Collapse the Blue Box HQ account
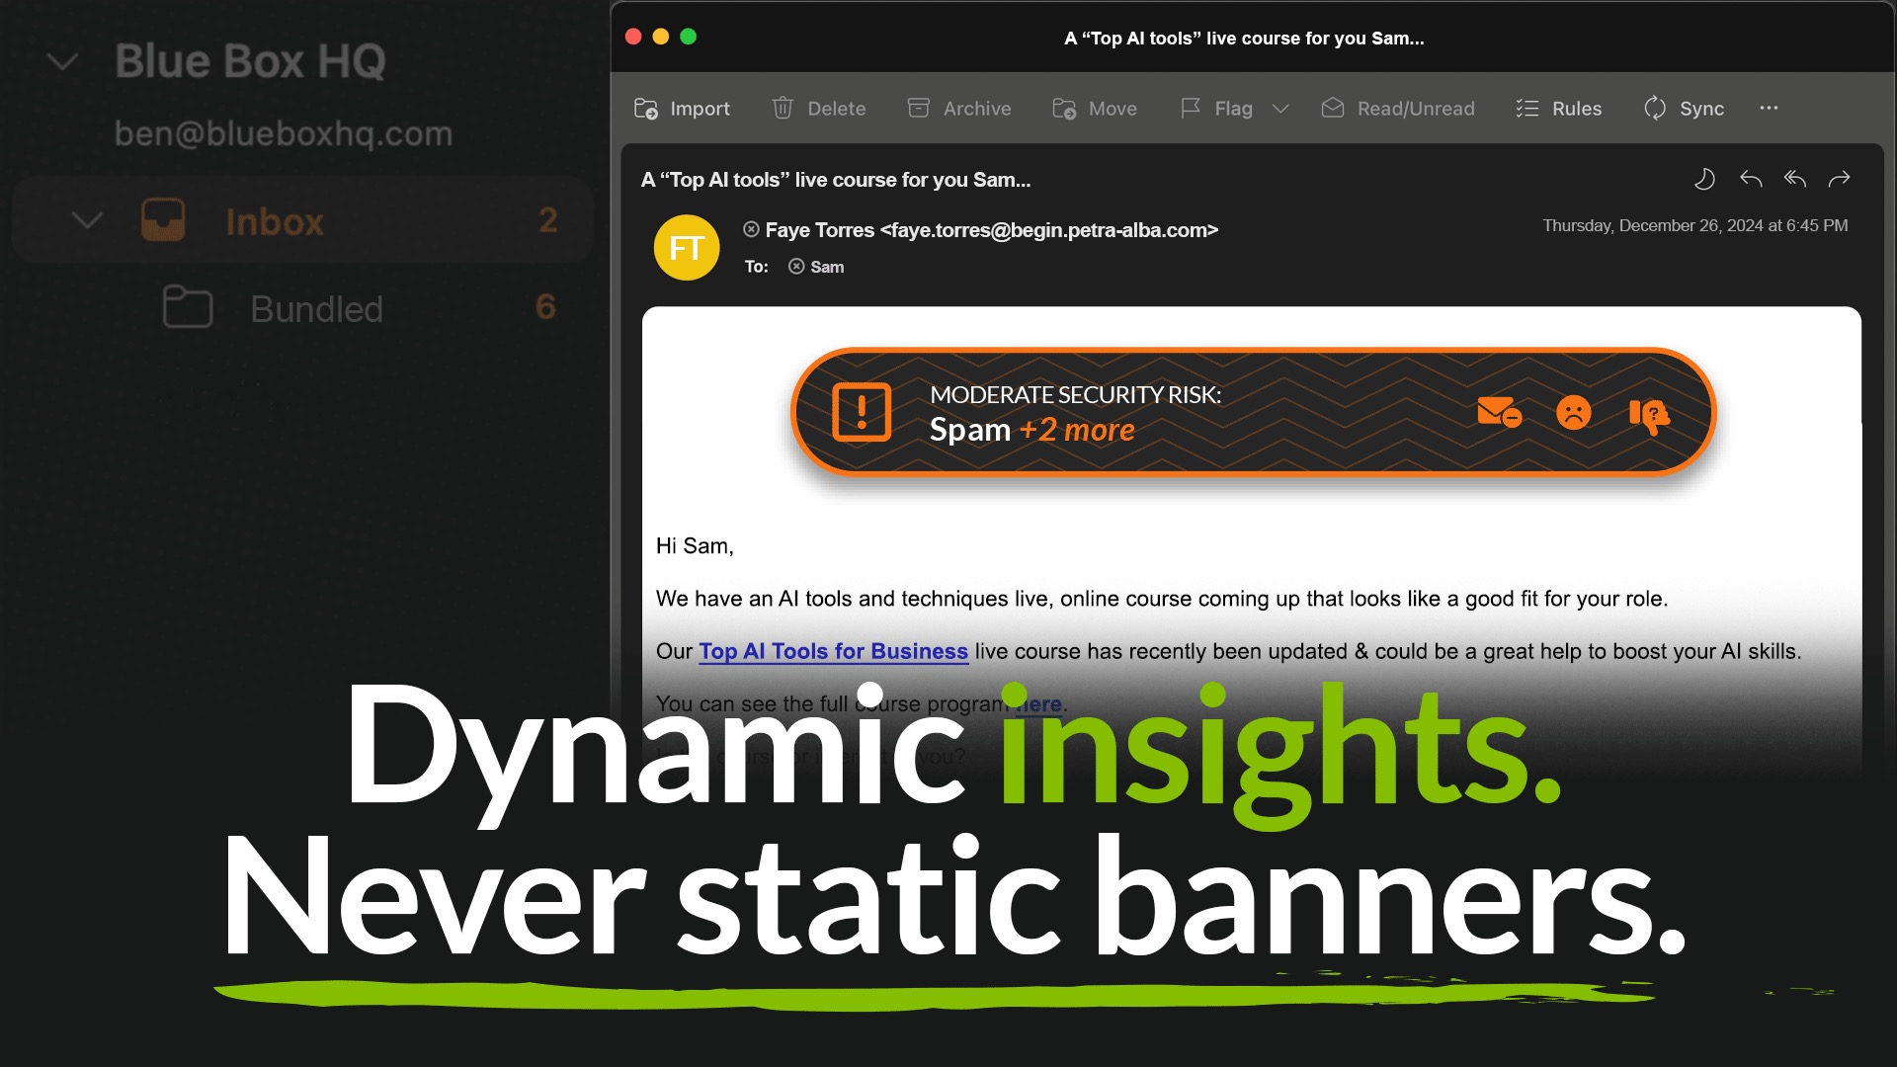The image size is (1897, 1067). pyautogui.click(x=63, y=62)
